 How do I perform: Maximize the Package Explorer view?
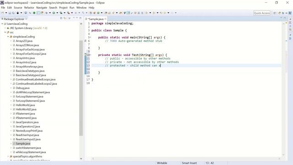[x=81, y=18]
